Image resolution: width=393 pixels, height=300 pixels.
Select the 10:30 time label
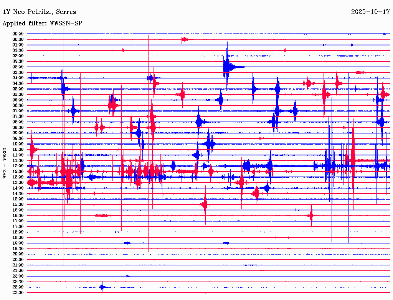pyautogui.click(x=18, y=150)
